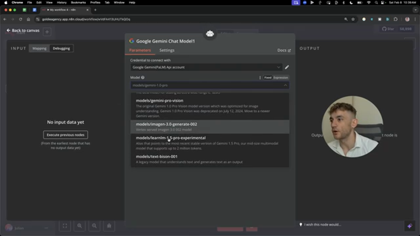Open the Bookmarks menu
Image resolution: width=420 pixels, height=236 pixels.
[x=78, y=2]
